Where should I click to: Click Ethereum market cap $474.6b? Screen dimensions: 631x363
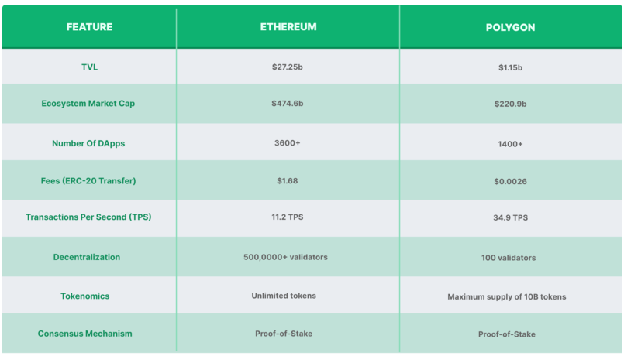288,103
